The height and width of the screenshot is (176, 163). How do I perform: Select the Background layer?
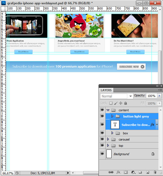(132, 154)
